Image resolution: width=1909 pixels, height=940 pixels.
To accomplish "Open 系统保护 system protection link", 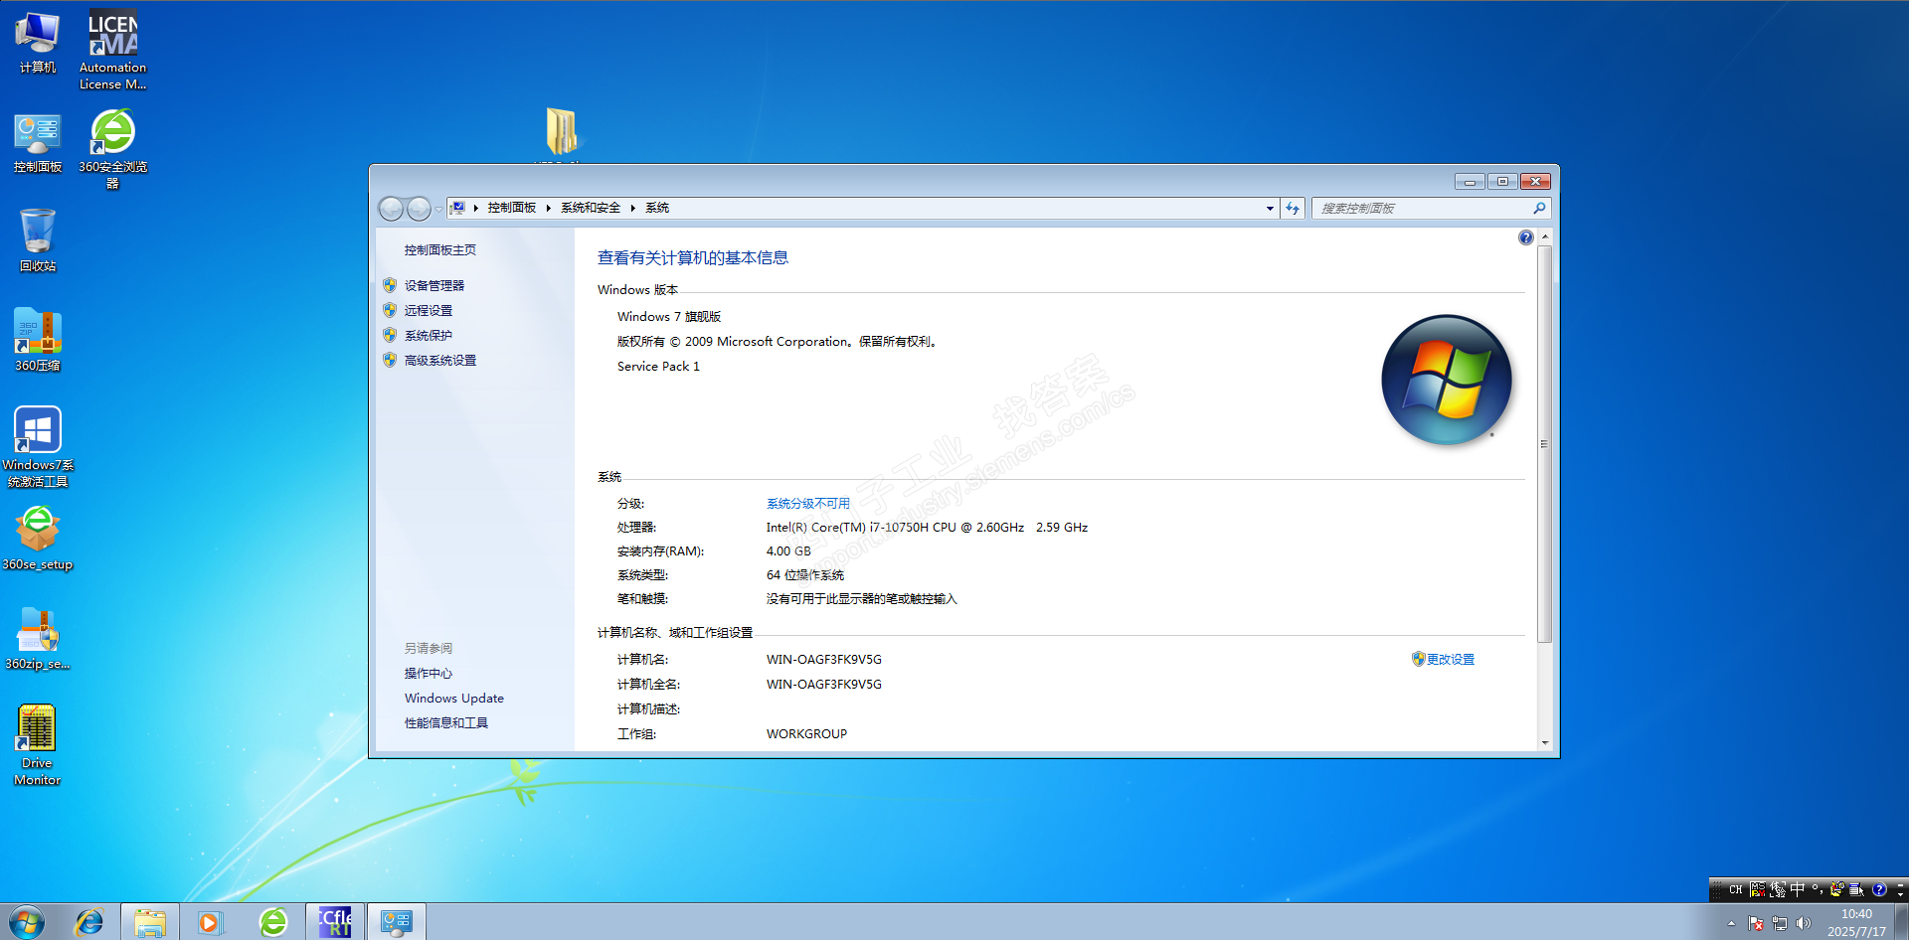I will (x=429, y=336).
